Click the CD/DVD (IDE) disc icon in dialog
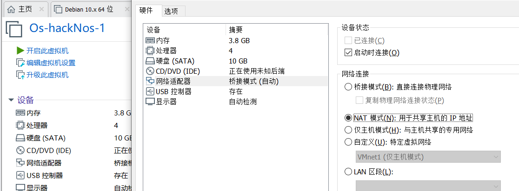 [150, 71]
